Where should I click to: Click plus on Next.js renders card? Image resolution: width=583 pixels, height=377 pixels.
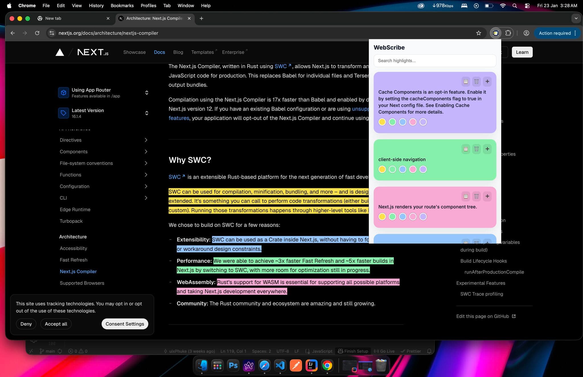pos(487,196)
